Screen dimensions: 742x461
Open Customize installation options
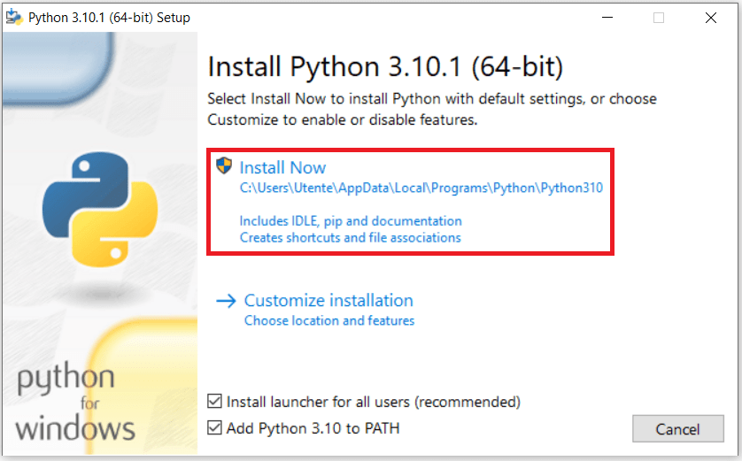point(328,300)
